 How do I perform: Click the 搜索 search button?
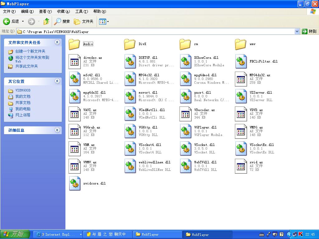62,21
